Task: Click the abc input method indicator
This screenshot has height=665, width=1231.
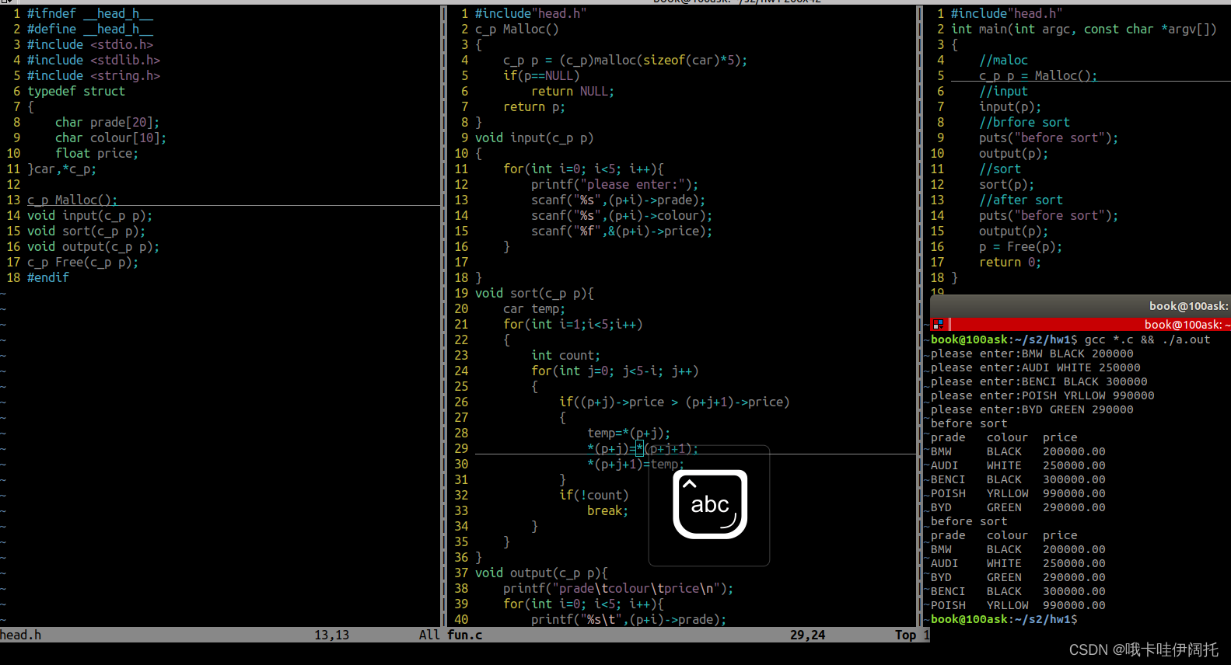Action: click(710, 504)
